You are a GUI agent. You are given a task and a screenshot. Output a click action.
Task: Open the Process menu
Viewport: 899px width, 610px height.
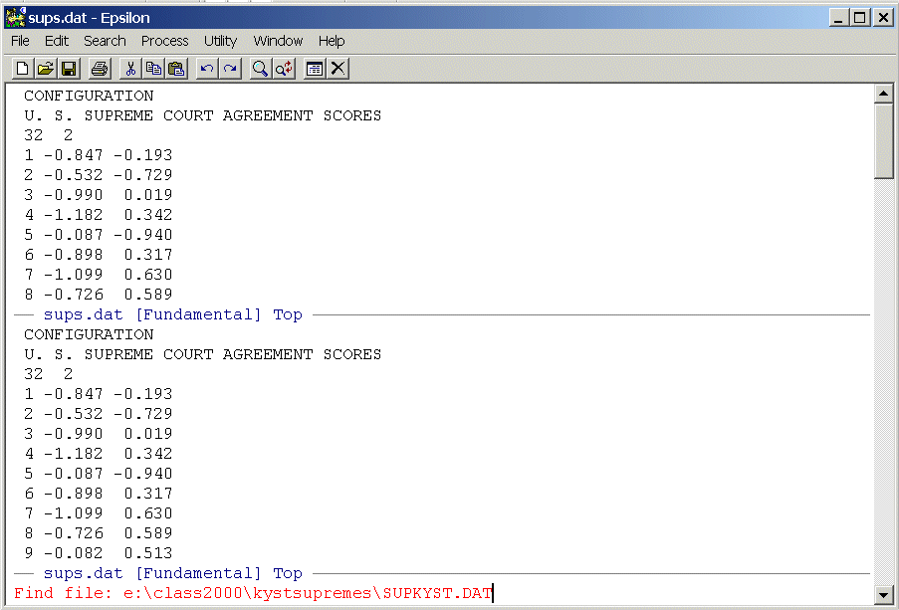point(164,41)
